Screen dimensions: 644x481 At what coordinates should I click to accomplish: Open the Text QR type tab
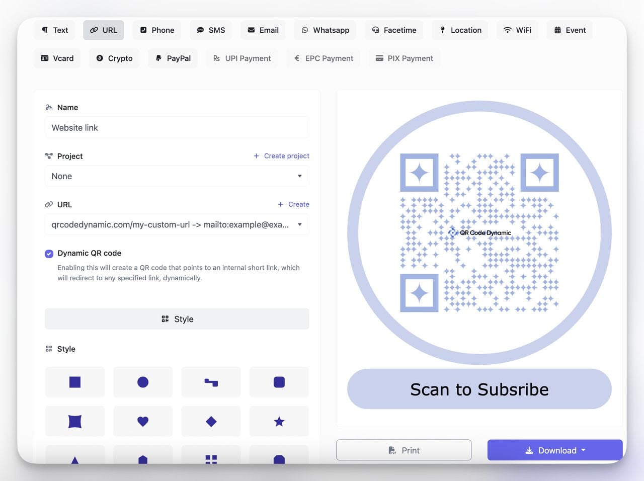click(54, 30)
